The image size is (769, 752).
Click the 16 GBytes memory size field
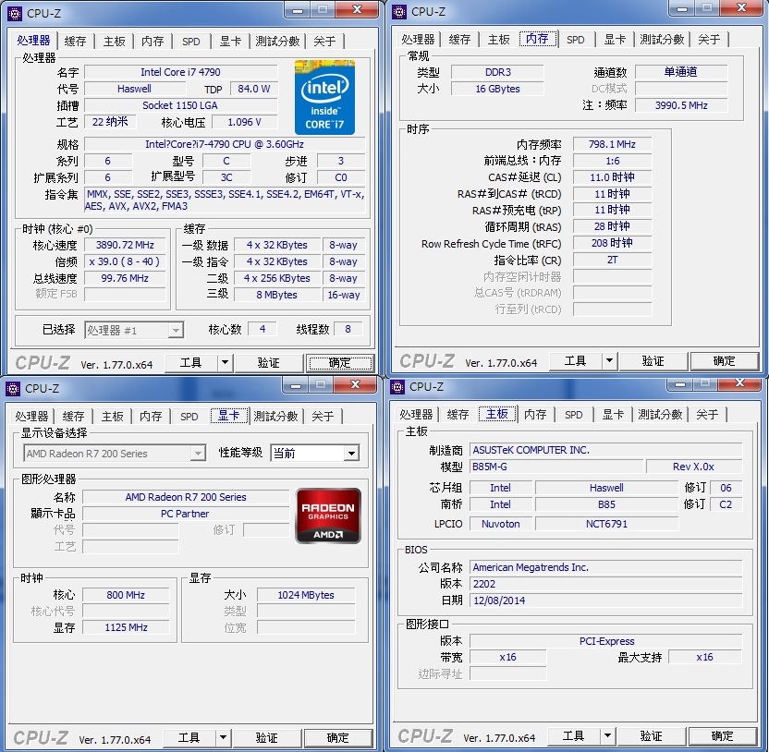click(497, 89)
